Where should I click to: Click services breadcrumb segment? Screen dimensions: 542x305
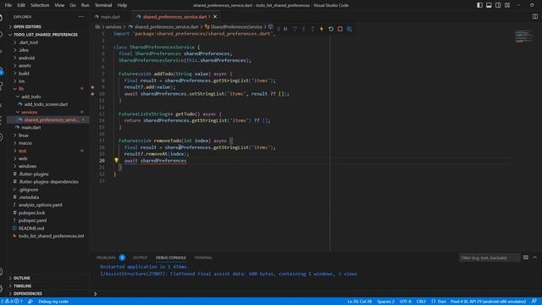tap(113, 26)
